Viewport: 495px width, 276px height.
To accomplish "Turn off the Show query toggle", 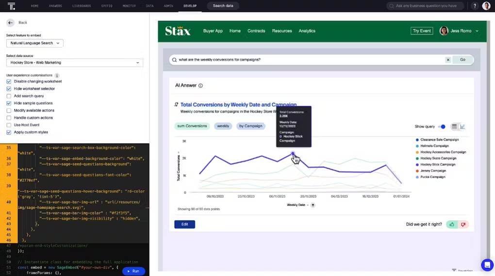I will [442, 127].
